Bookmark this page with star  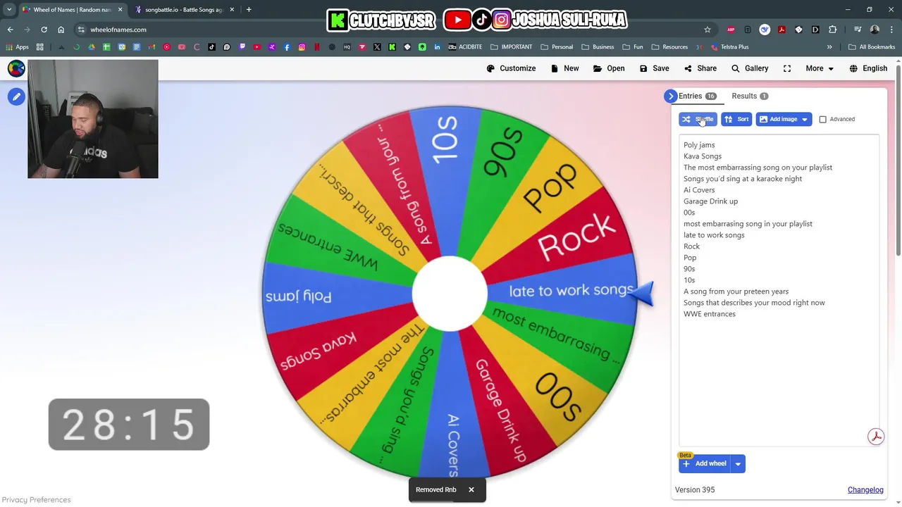707,30
